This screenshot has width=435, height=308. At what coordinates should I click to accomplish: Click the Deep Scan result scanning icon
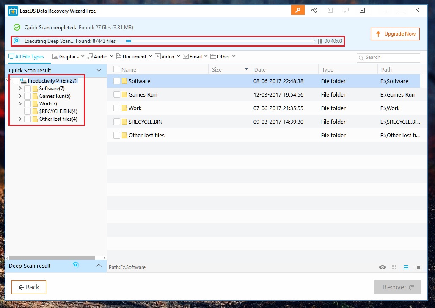click(76, 265)
